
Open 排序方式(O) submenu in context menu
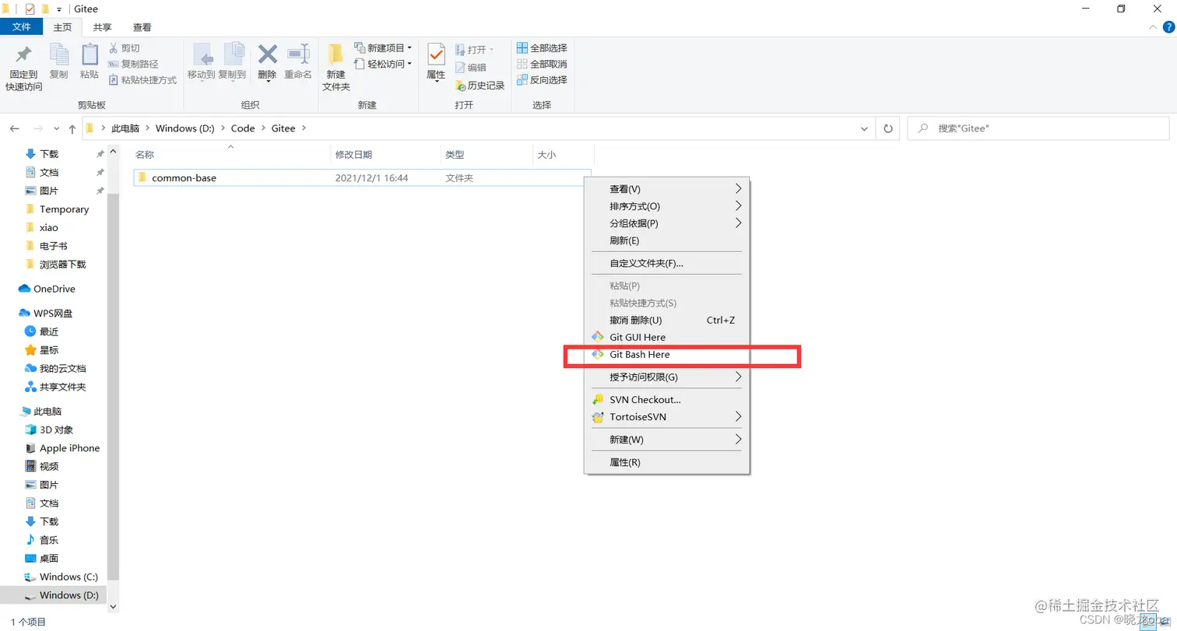(666, 206)
